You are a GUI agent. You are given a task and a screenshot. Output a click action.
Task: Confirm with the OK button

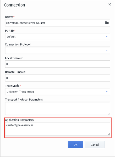point(75,145)
